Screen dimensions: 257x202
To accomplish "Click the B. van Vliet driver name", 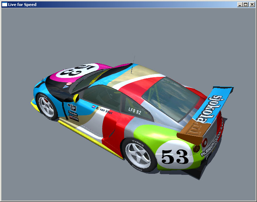I will (104, 110).
